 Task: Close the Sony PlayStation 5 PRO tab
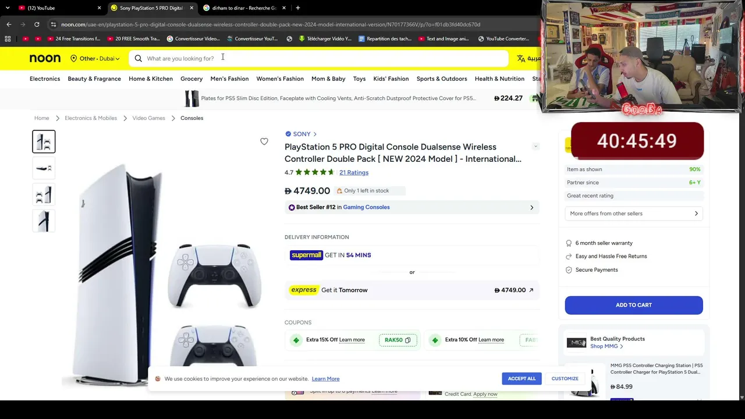(191, 8)
